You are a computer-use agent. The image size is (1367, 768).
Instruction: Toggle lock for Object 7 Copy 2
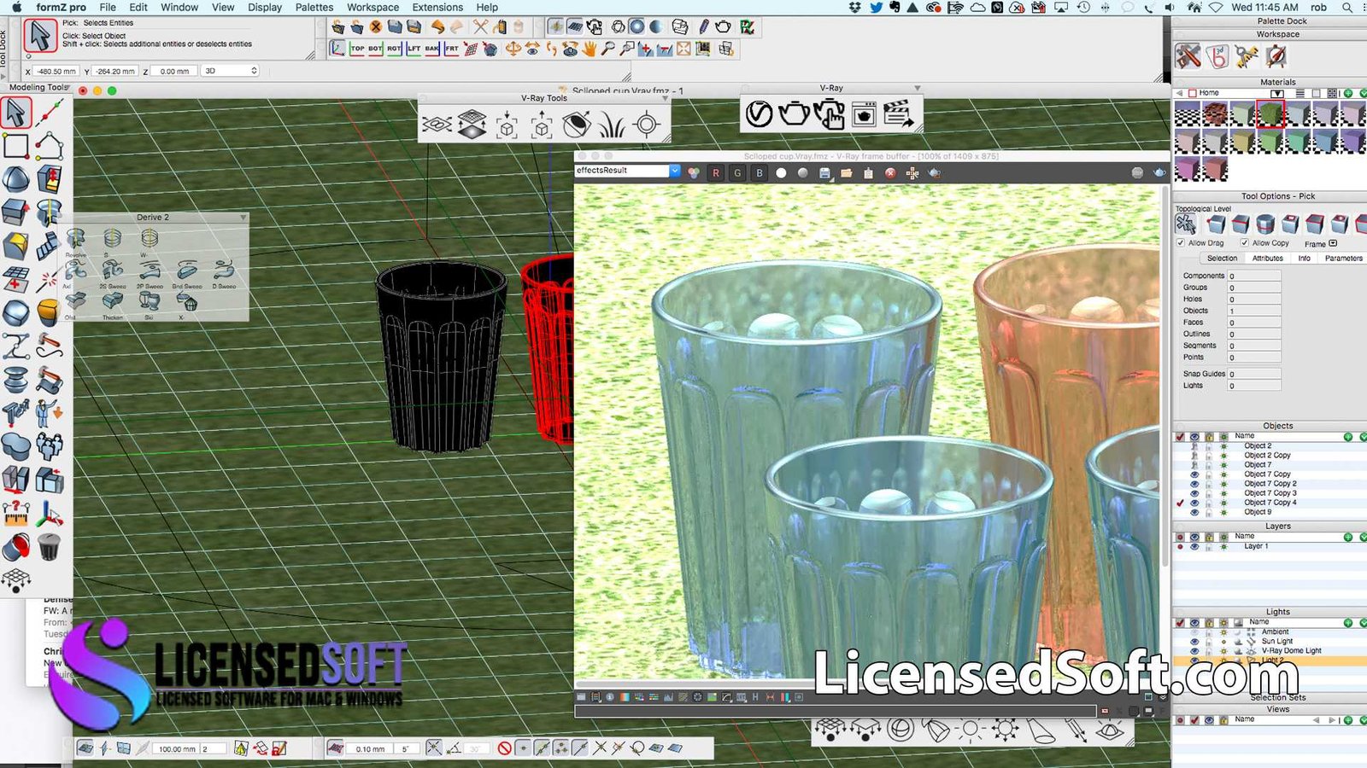pyautogui.click(x=1209, y=484)
